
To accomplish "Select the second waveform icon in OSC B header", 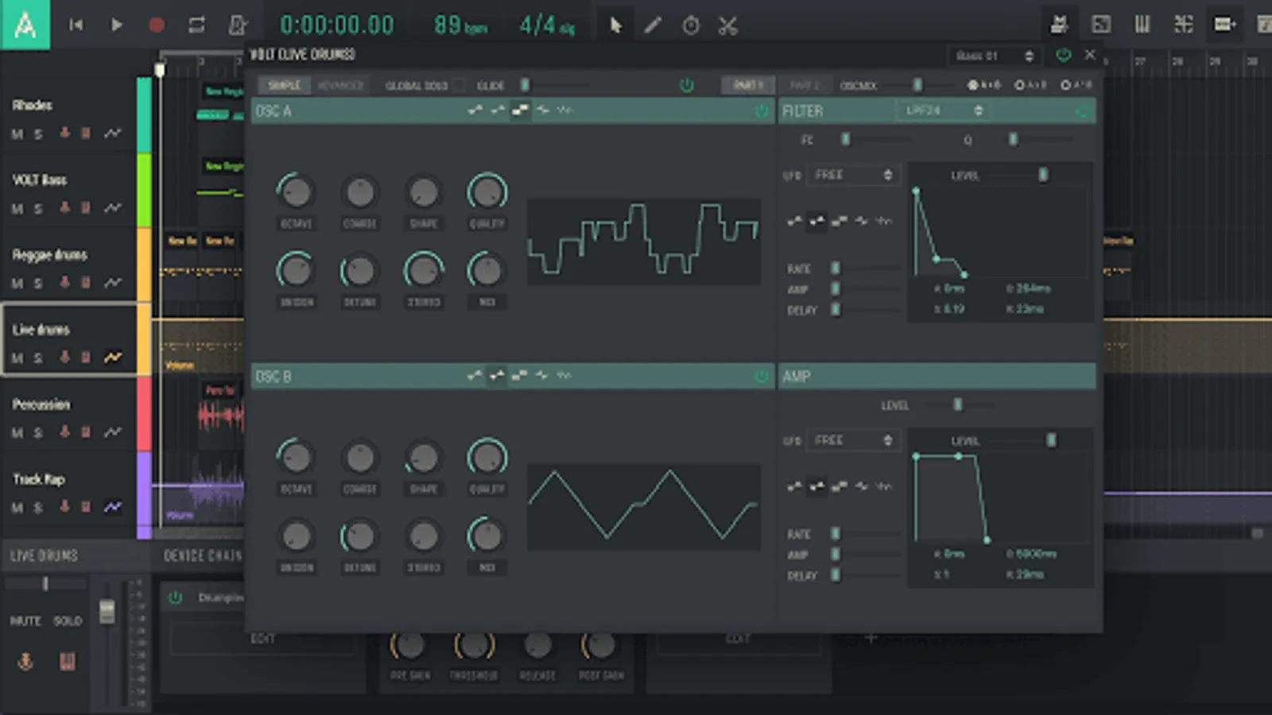I will tap(498, 375).
